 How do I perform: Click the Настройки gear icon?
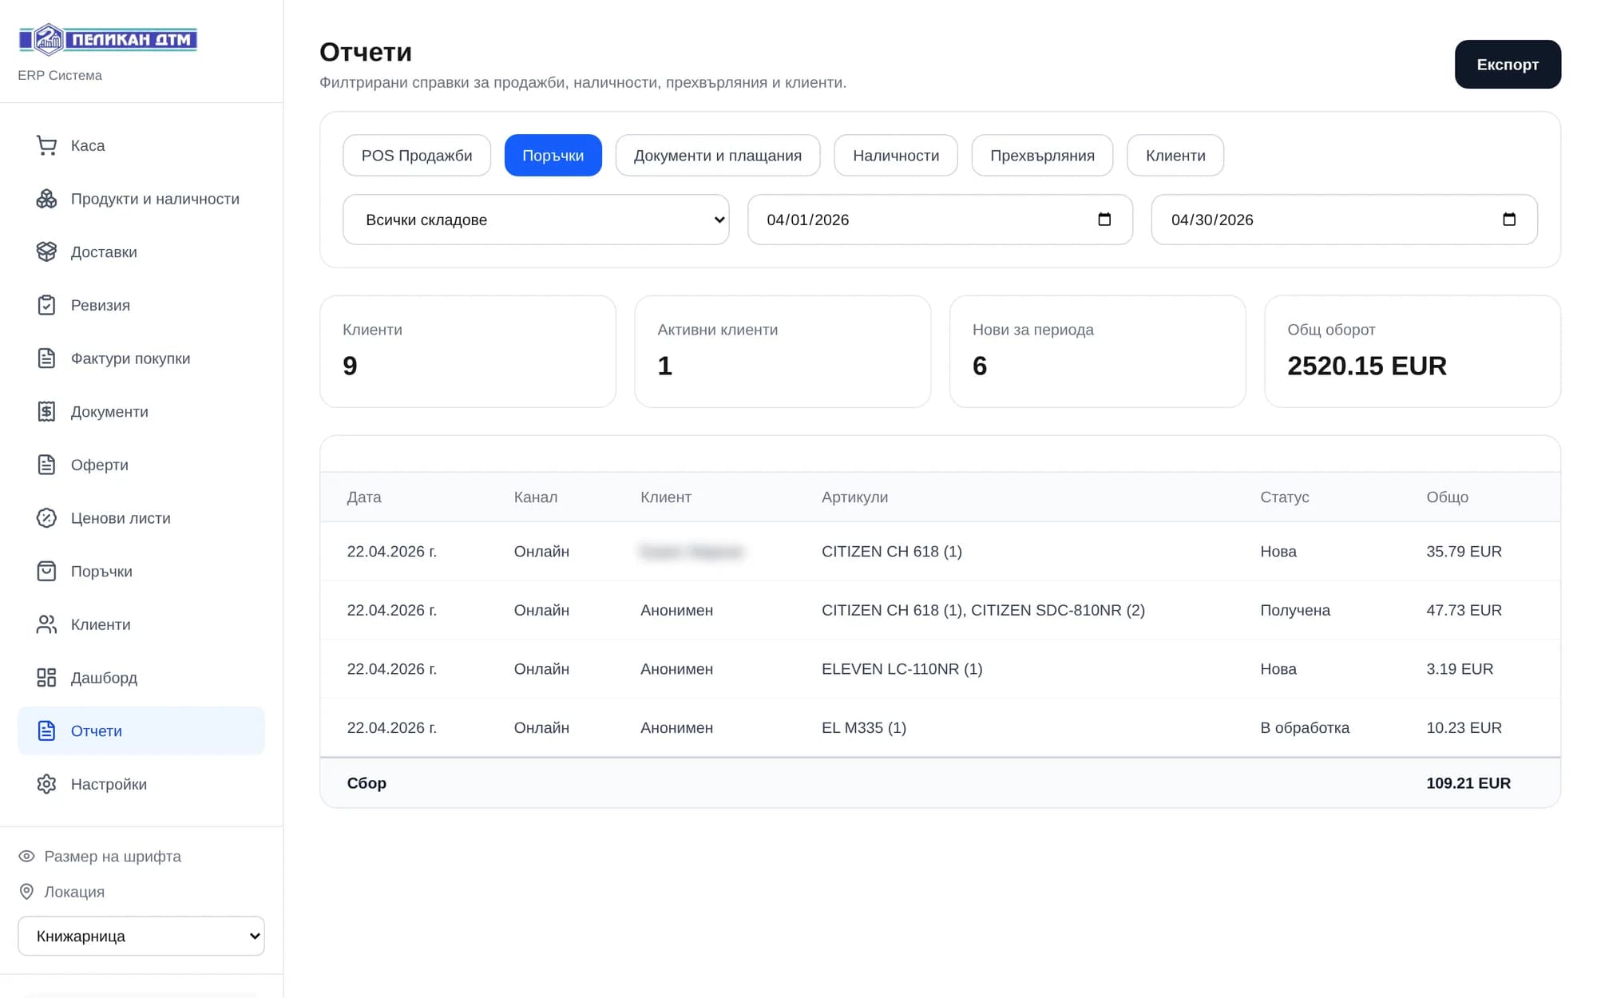46,784
